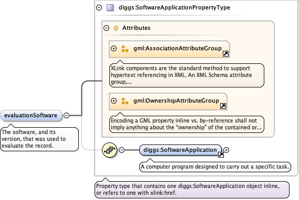The height and width of the screenshot is (200, 299).
Task: Select the gml:AssociationAttributeGroup label
Action: tap(177, 49)
